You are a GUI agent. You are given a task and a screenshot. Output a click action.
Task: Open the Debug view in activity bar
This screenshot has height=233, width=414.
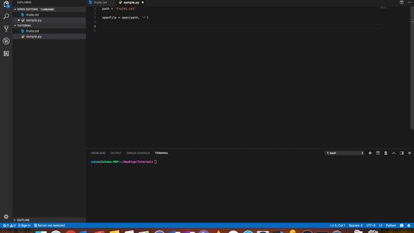tap(6, 41)
